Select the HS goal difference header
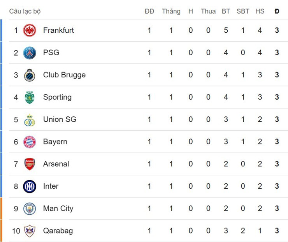The height and width of the screenshot is (242, 288). (260, 11)
